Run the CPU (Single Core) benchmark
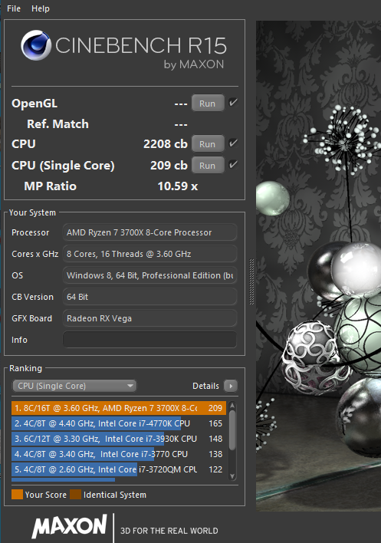 (207, 165)
